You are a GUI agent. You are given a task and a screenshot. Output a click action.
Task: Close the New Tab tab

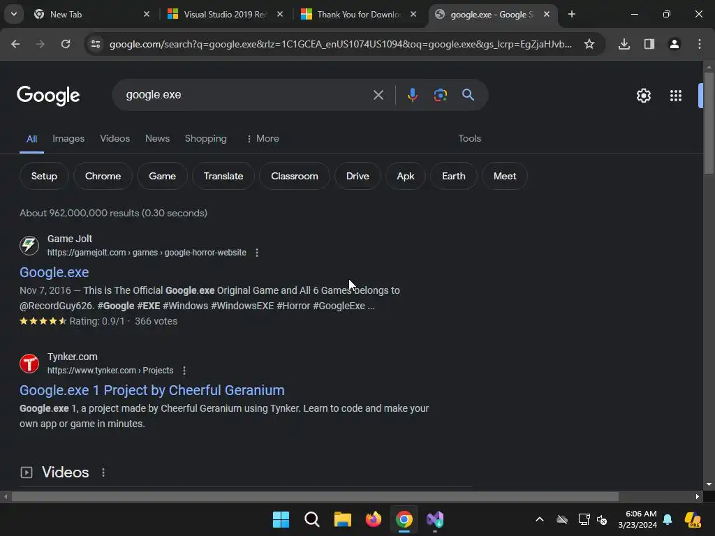tap(147, 14)
